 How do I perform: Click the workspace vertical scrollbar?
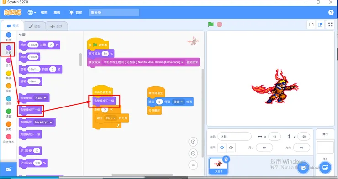click(203, 113)
